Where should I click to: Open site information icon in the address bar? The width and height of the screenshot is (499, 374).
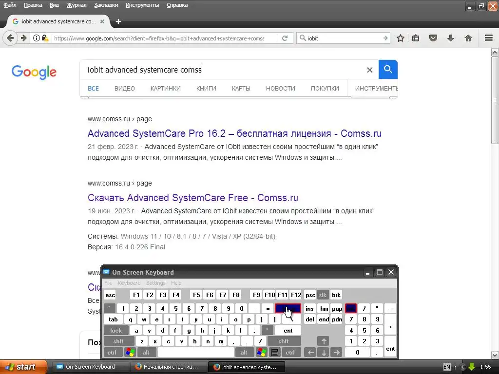click(37, 38)
